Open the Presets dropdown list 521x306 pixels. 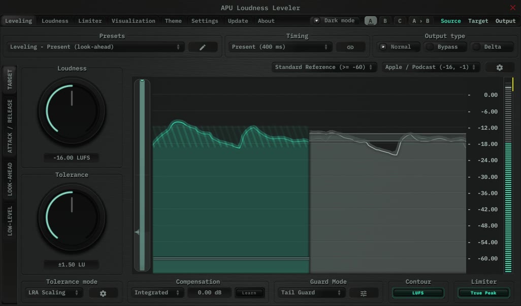pos(95,47)
